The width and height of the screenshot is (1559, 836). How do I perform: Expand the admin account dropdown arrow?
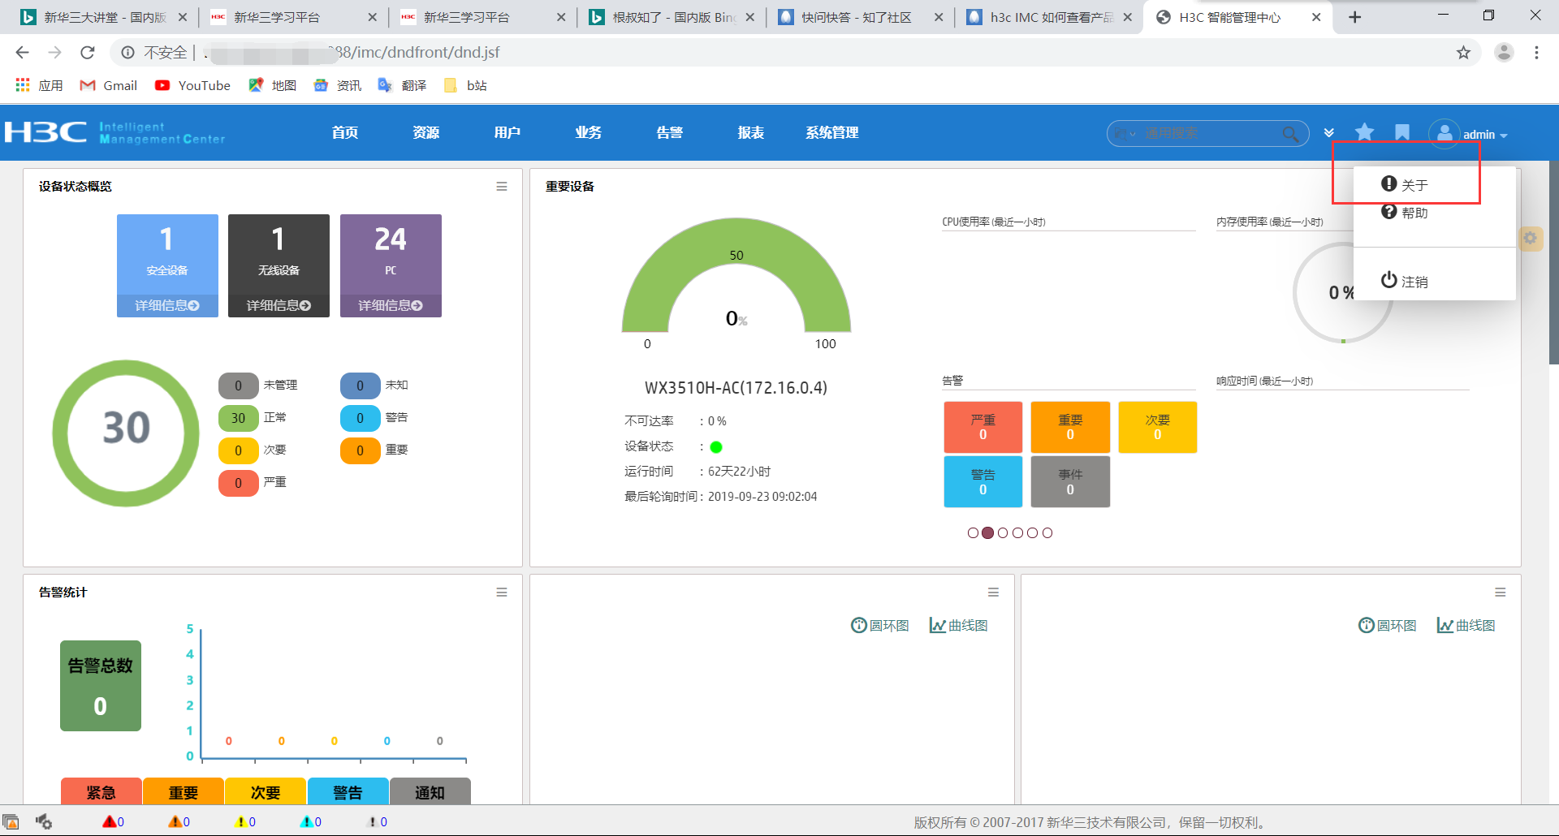pyautogui.click(x=1504, y=136)
